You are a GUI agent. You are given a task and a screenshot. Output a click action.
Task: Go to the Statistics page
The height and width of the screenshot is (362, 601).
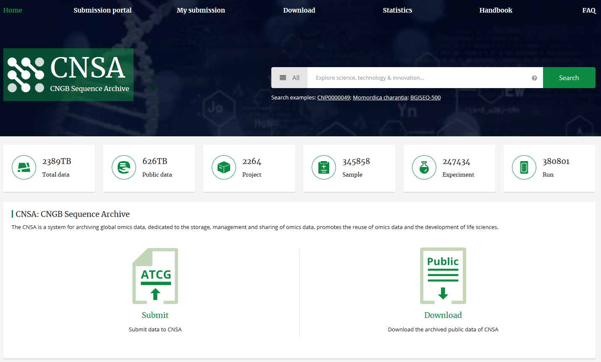pyautogui.click(x=397, y=10)
